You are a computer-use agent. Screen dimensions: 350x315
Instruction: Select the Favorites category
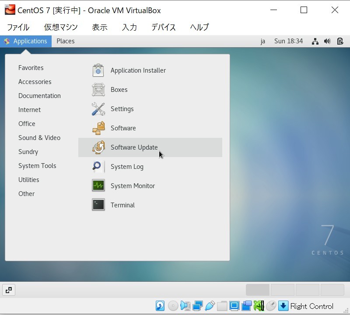31,68
